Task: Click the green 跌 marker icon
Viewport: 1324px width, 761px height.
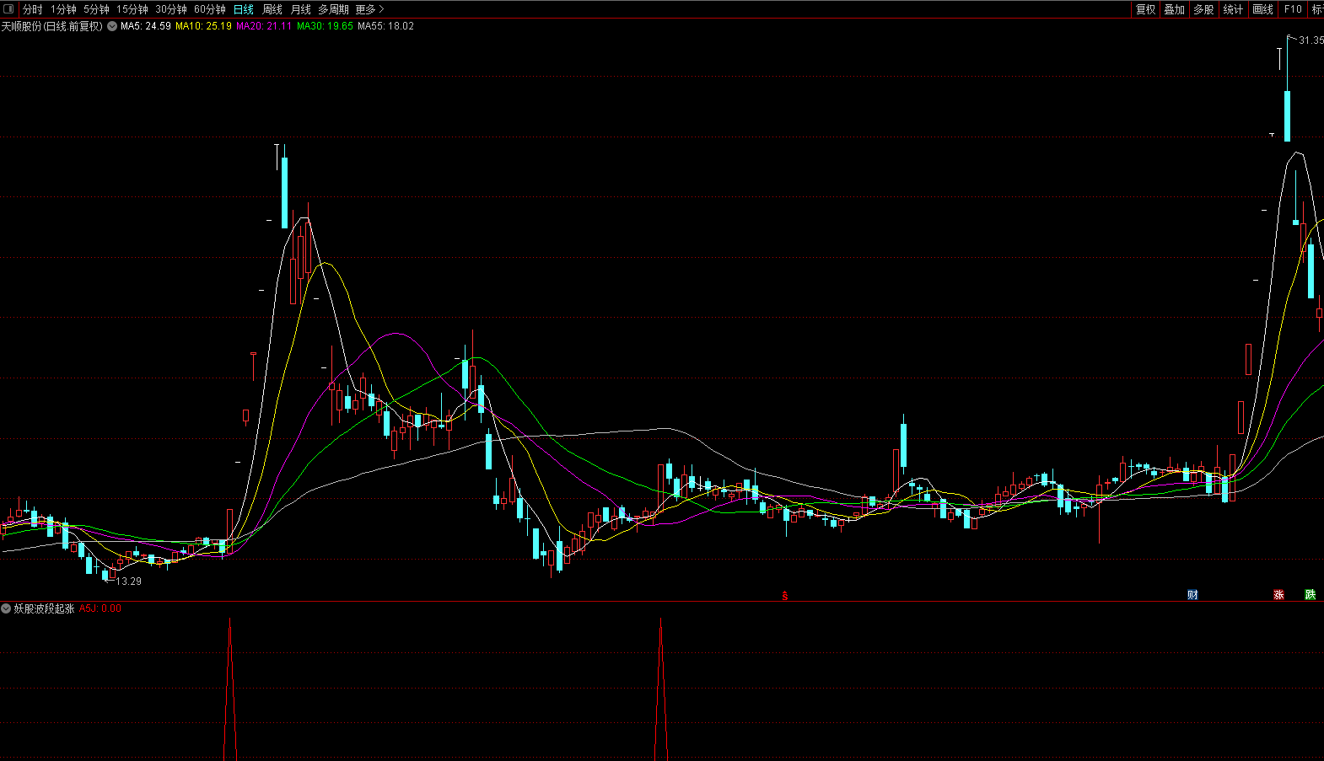Action: 1311,595
